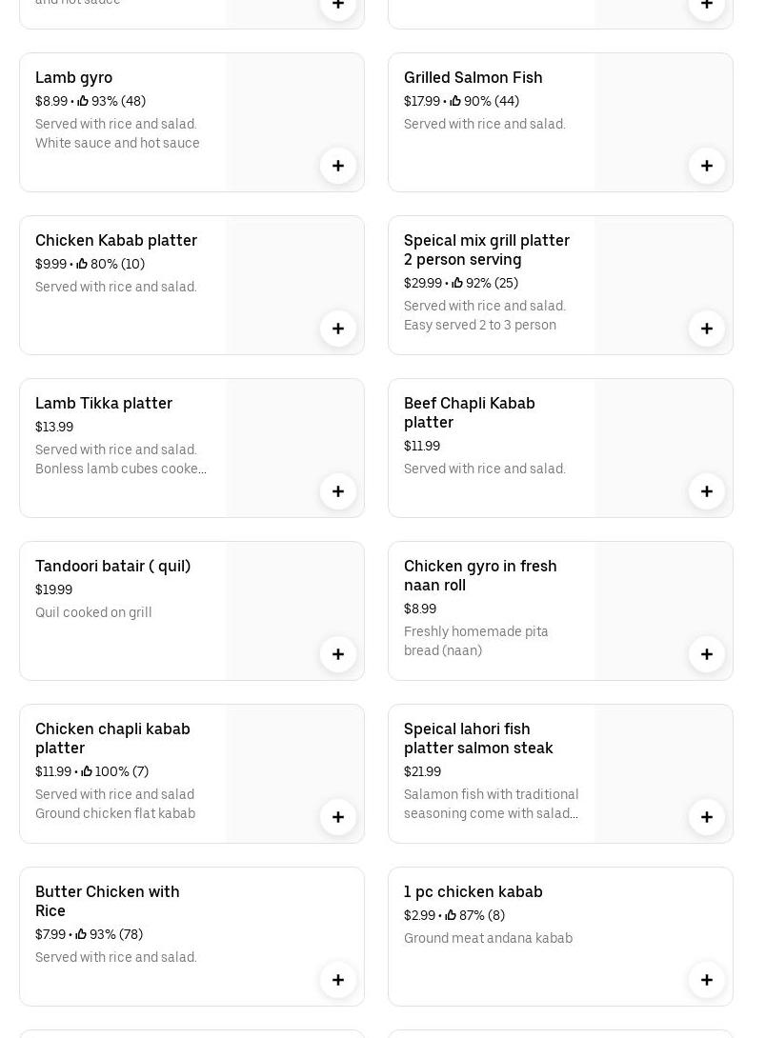766x1038 pixels.
Task: Add Lamb Tikka platter to cart
Action: coord(338,491)
